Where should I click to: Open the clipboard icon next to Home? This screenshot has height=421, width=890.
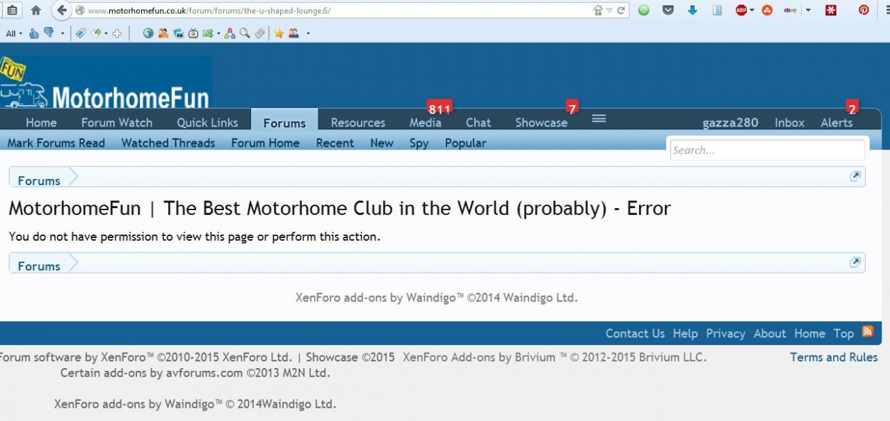tap(12, 10)
